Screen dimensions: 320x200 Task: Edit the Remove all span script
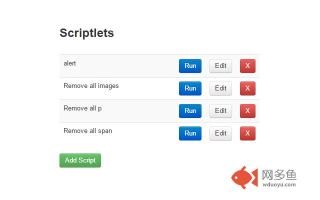(x=220, y=133)
